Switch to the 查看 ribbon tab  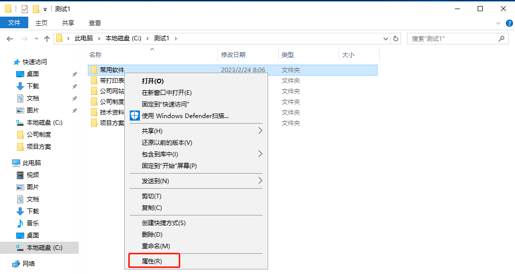[x=95, y=23]
